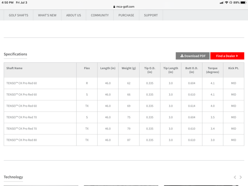
Task: Select the TENSEI CK Pro Red 80 row
Action: 22,140
